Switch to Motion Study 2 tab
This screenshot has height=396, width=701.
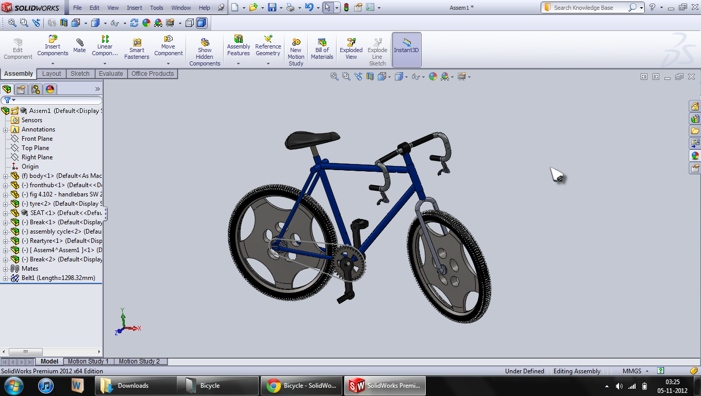[x=139, y=361]
